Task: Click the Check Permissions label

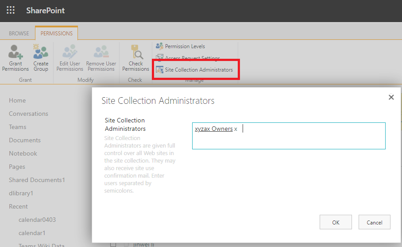Action: tap(135, 66)
